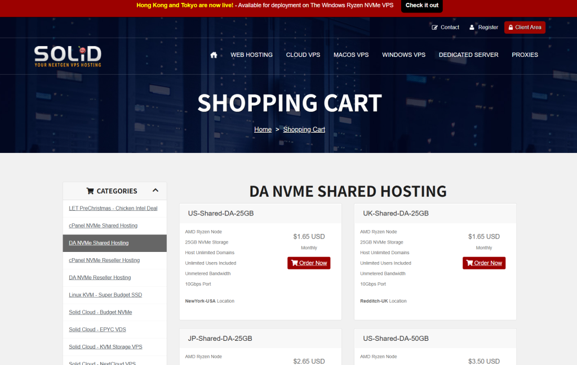The width and height of the screenshot is (577, 365).
Task: Open Dedicated Server menu item
Action: (x=468, y=55)
